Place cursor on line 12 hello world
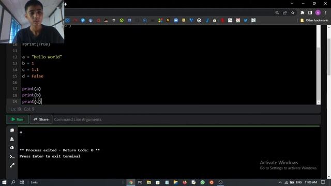 coord(42,57)
